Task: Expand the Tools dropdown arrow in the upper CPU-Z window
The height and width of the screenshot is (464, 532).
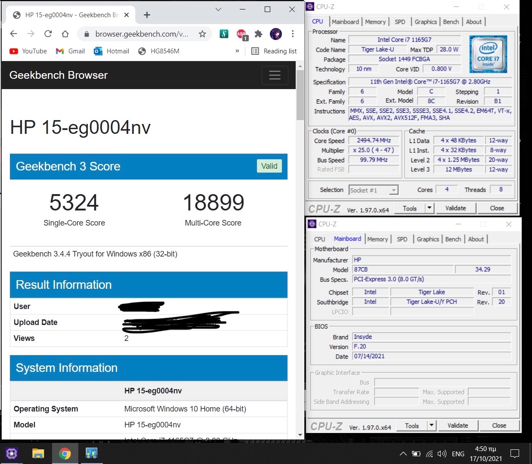Action: pyautogui.click(x=429, y=208)
